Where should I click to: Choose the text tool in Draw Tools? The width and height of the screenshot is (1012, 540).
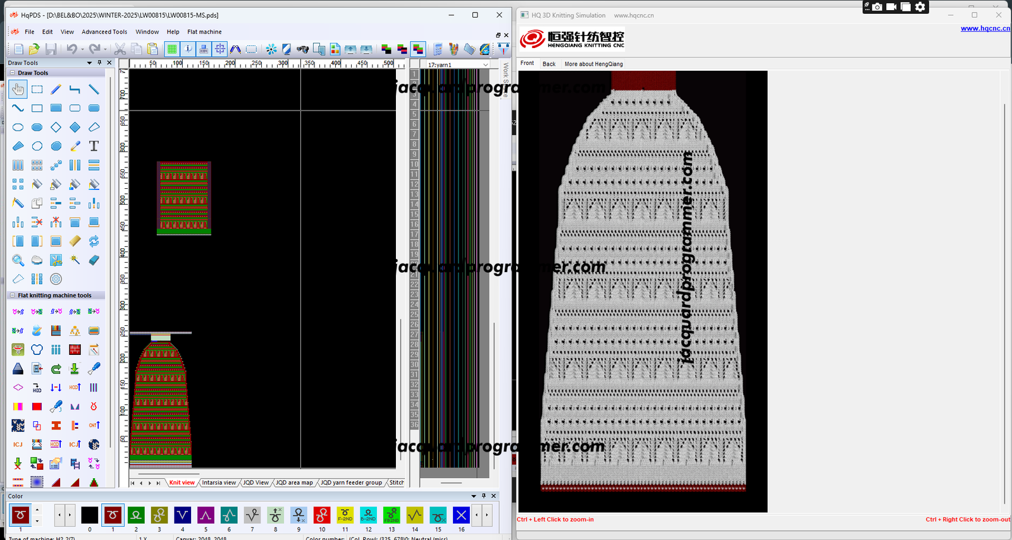click(x=94, y=146)
